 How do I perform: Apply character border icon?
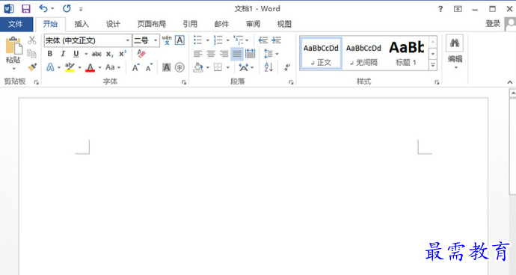point(179,40)
